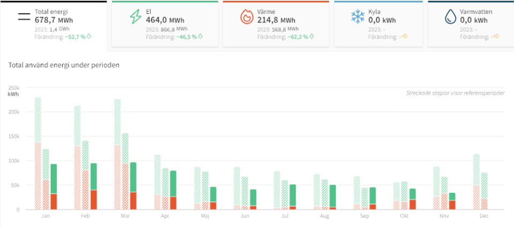The image size is (514, 227).
Task: Click the Jul month label
Action: 285,216
